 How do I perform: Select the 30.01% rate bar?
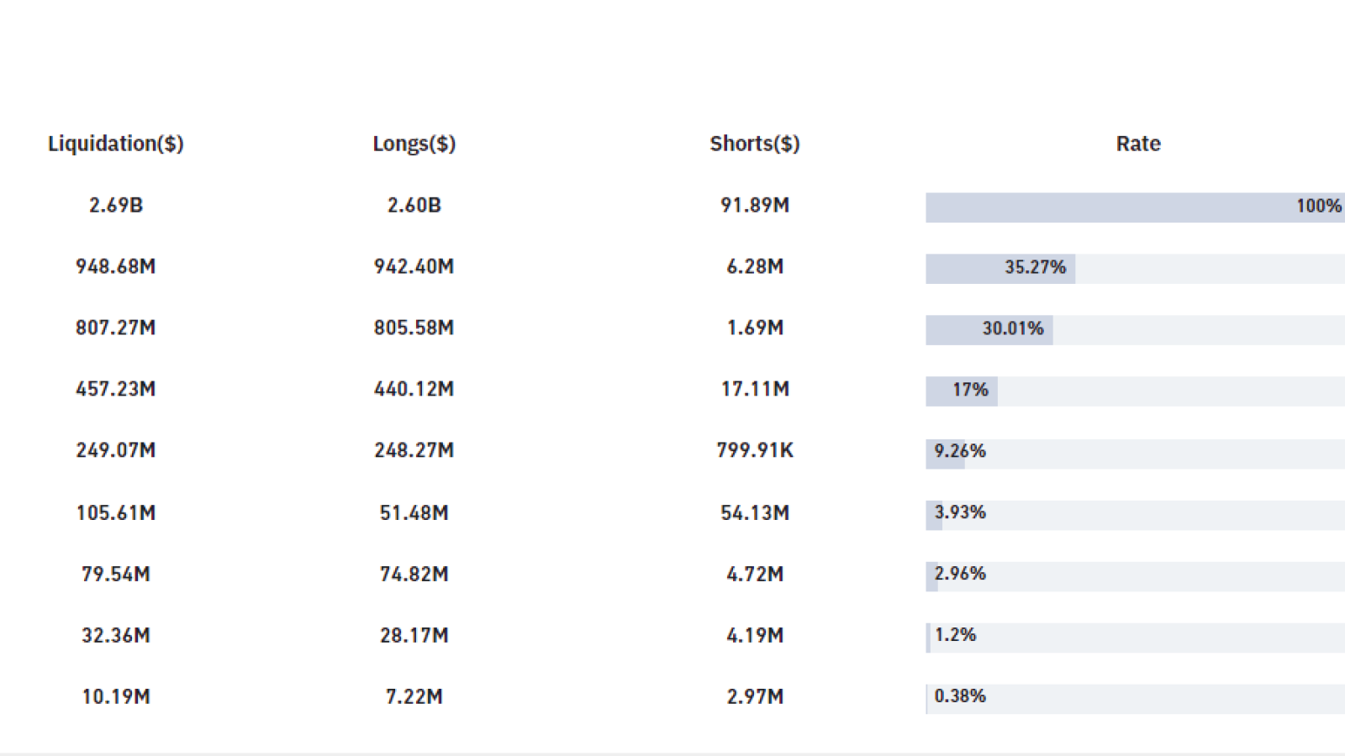1135,330
